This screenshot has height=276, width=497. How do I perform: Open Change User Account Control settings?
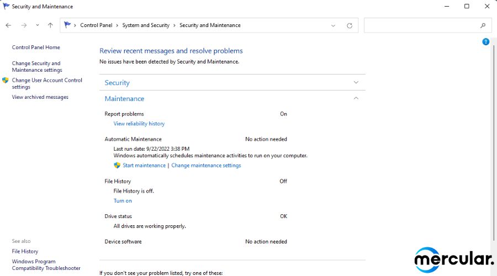[x=47, y=84]
